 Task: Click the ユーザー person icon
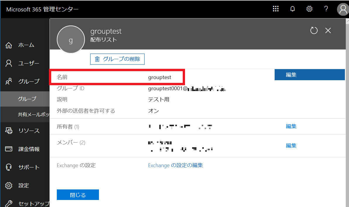pos(9,63)
